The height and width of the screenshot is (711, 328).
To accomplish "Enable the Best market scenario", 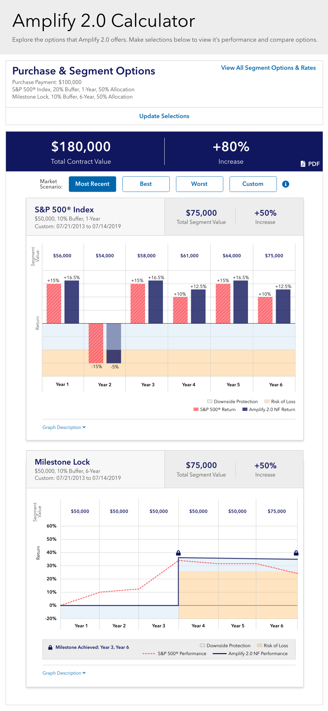I will 146,184.
